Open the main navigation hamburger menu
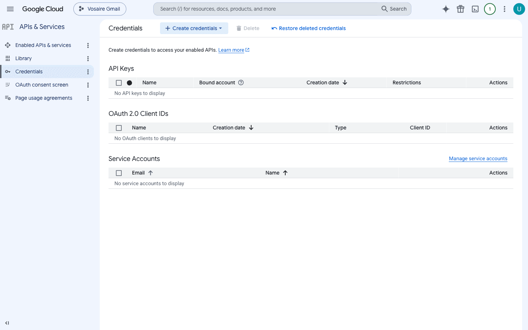The image size is (528, 330). click(10, 9)
